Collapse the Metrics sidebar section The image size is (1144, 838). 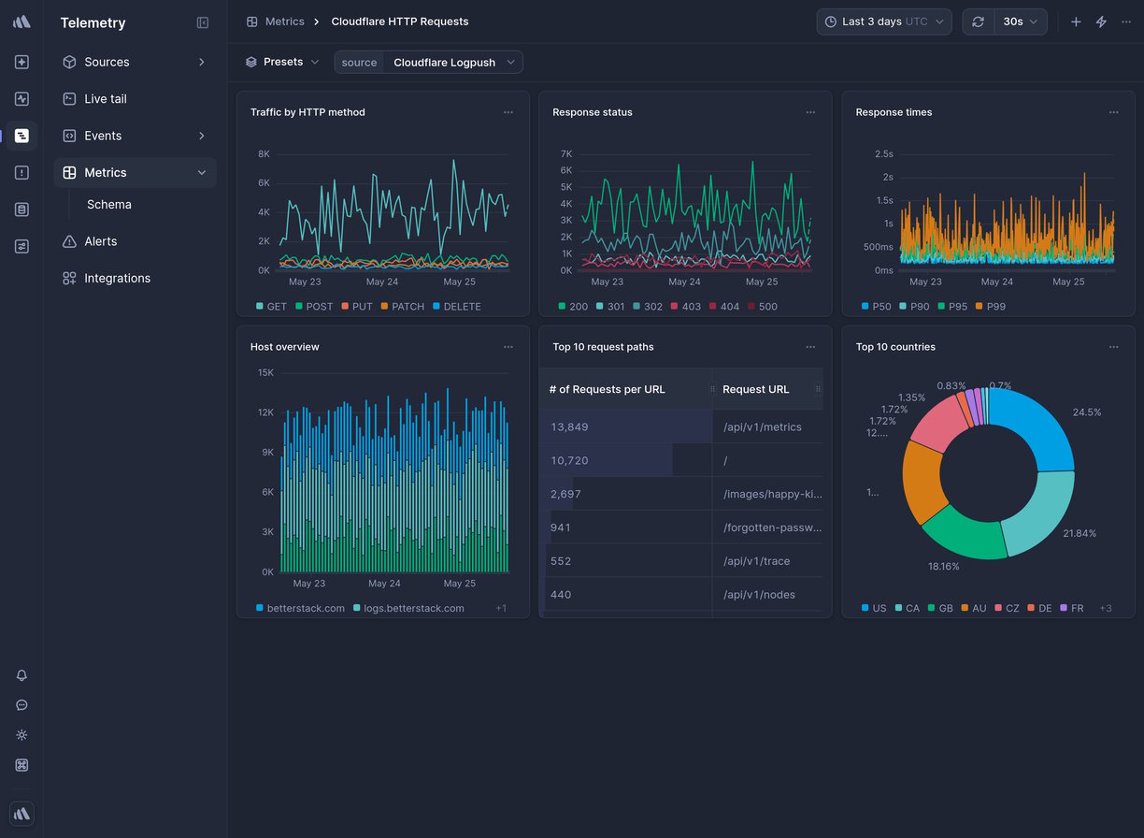(135, 172)
